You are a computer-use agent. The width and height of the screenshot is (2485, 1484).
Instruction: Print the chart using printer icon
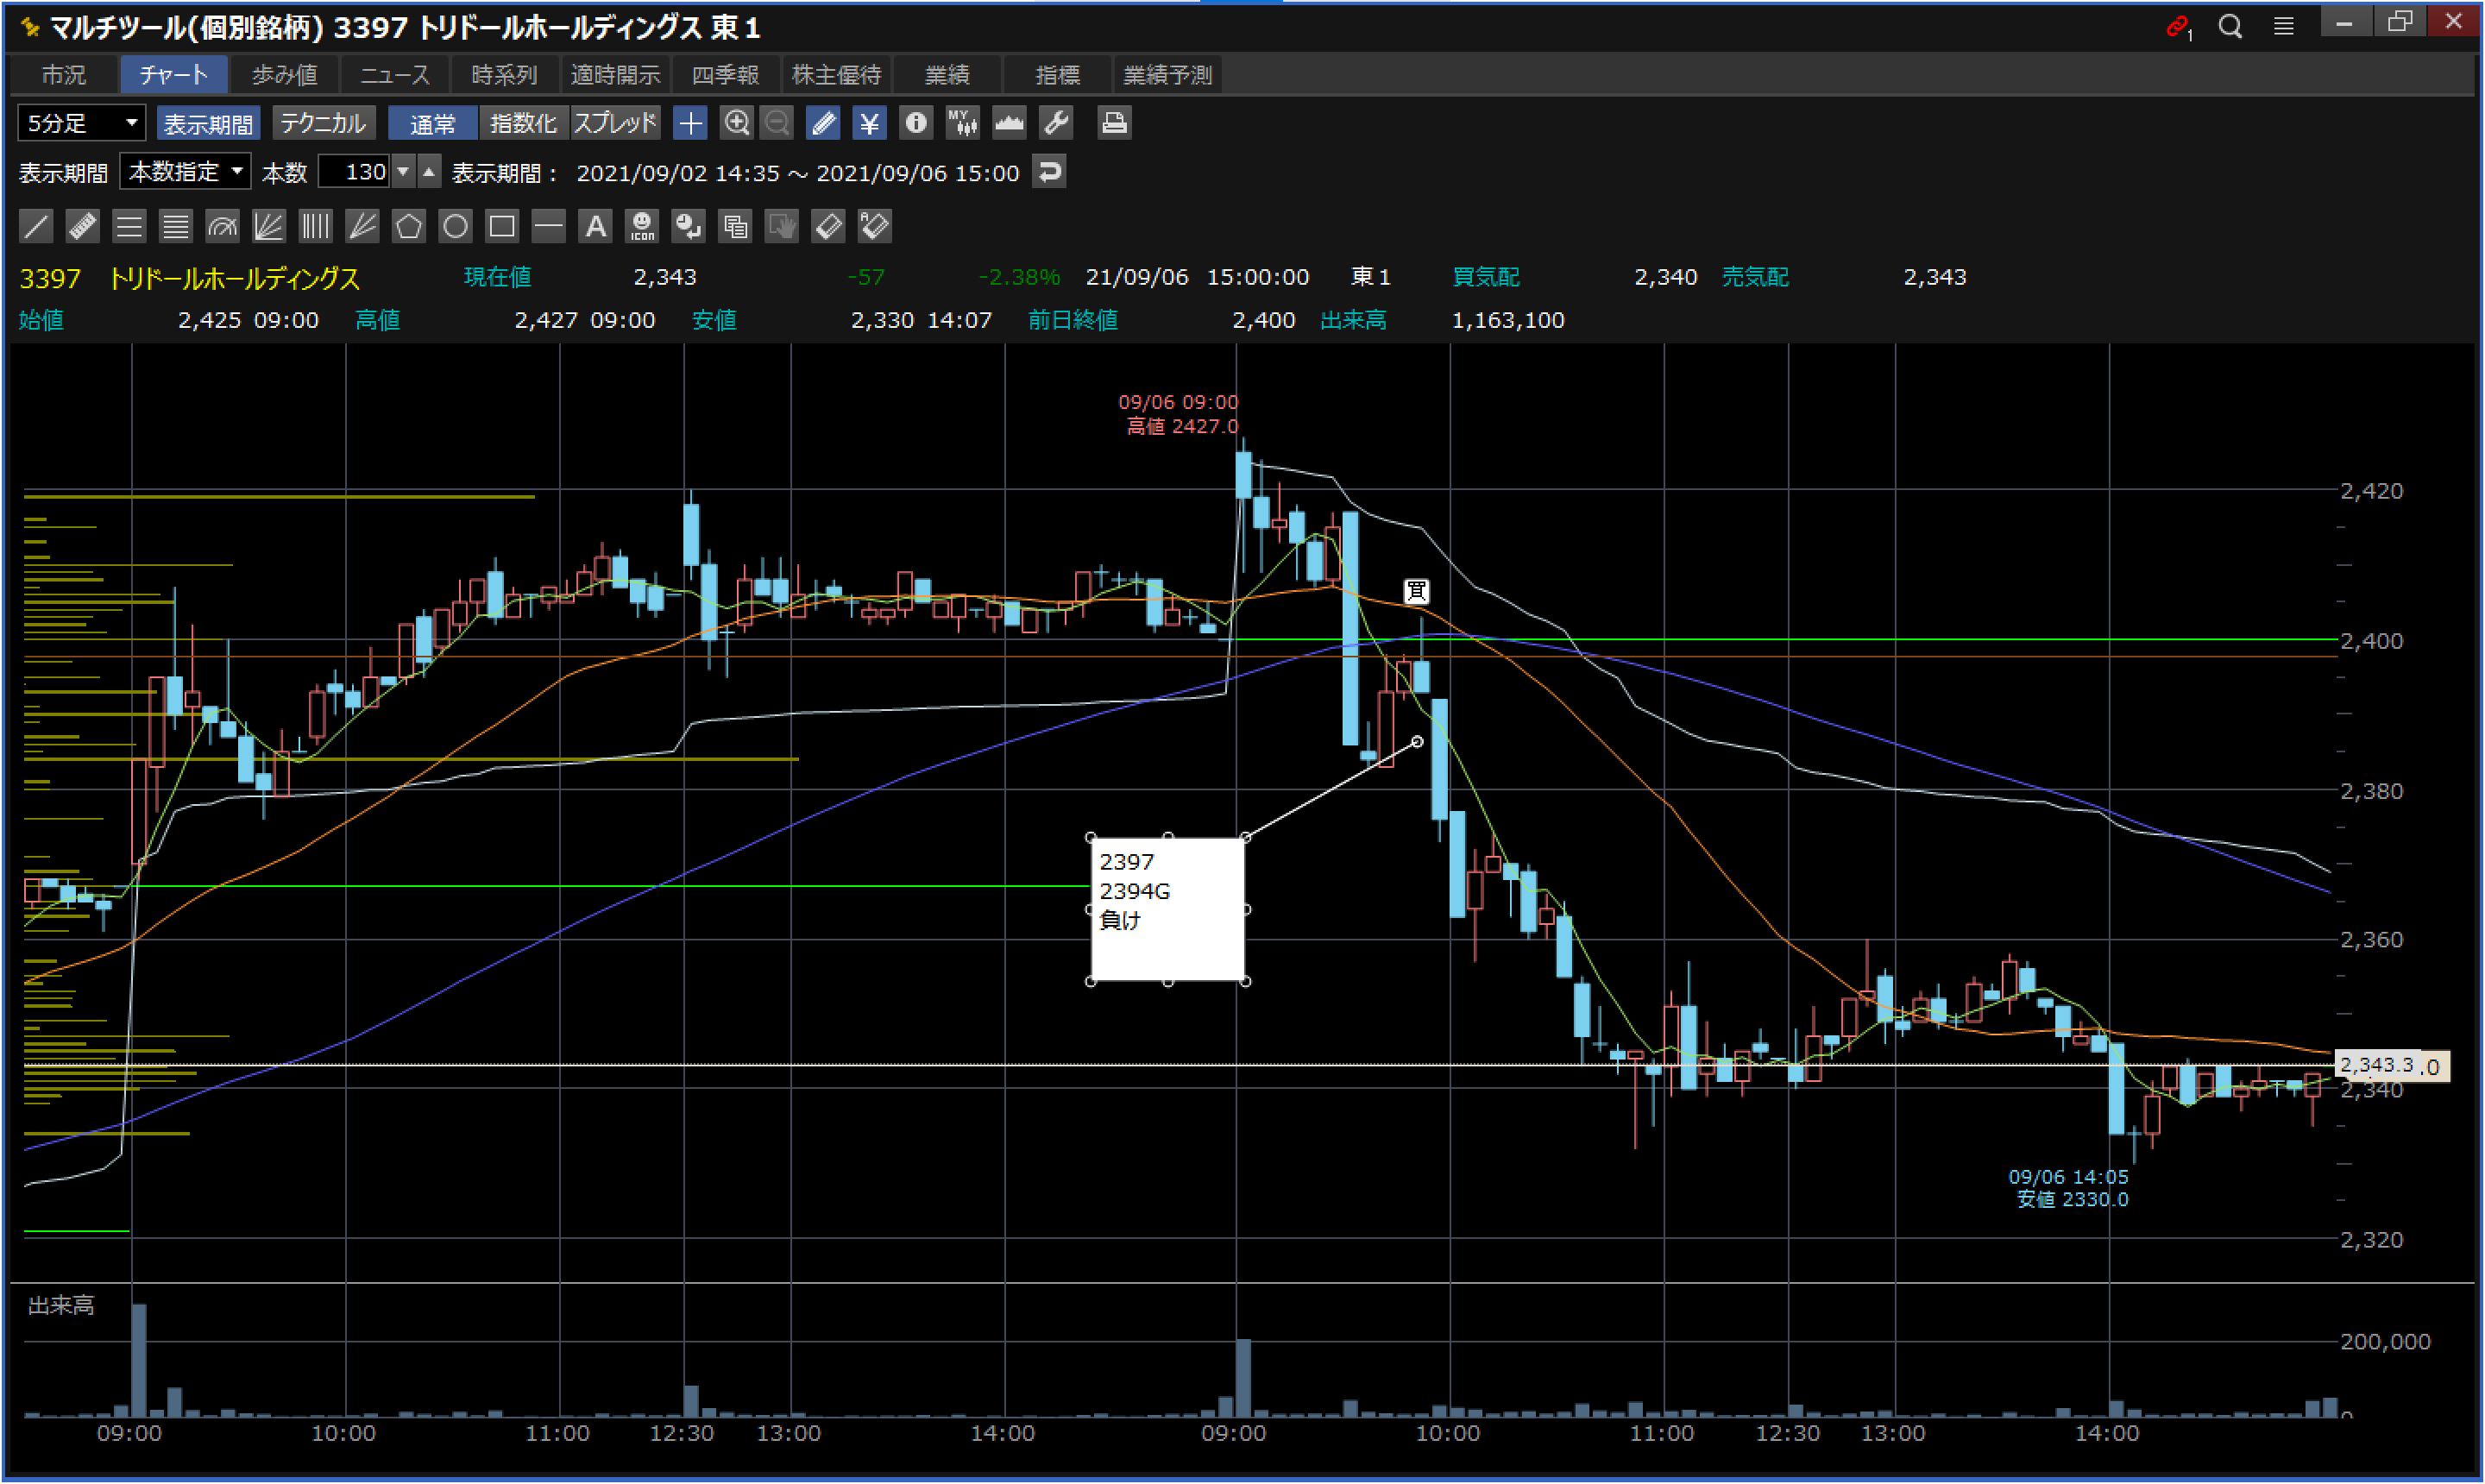click(1113, 123)
